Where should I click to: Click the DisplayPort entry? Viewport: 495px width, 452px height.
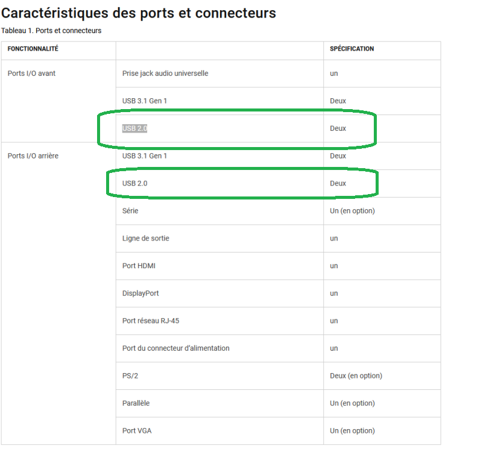[x=140, y=293]
